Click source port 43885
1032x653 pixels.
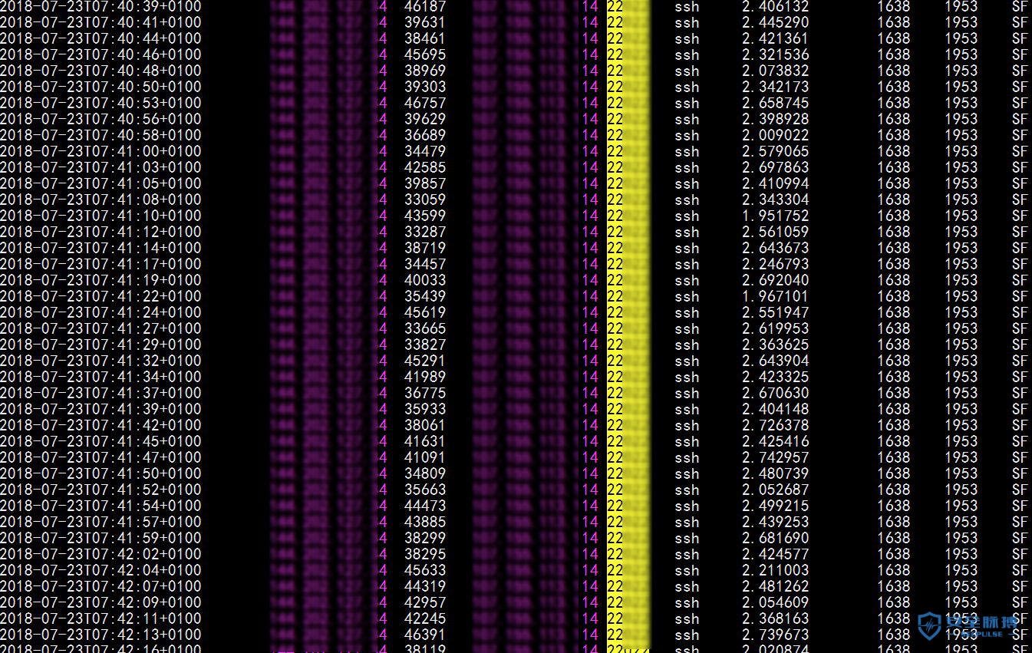[x=425, y=522]
